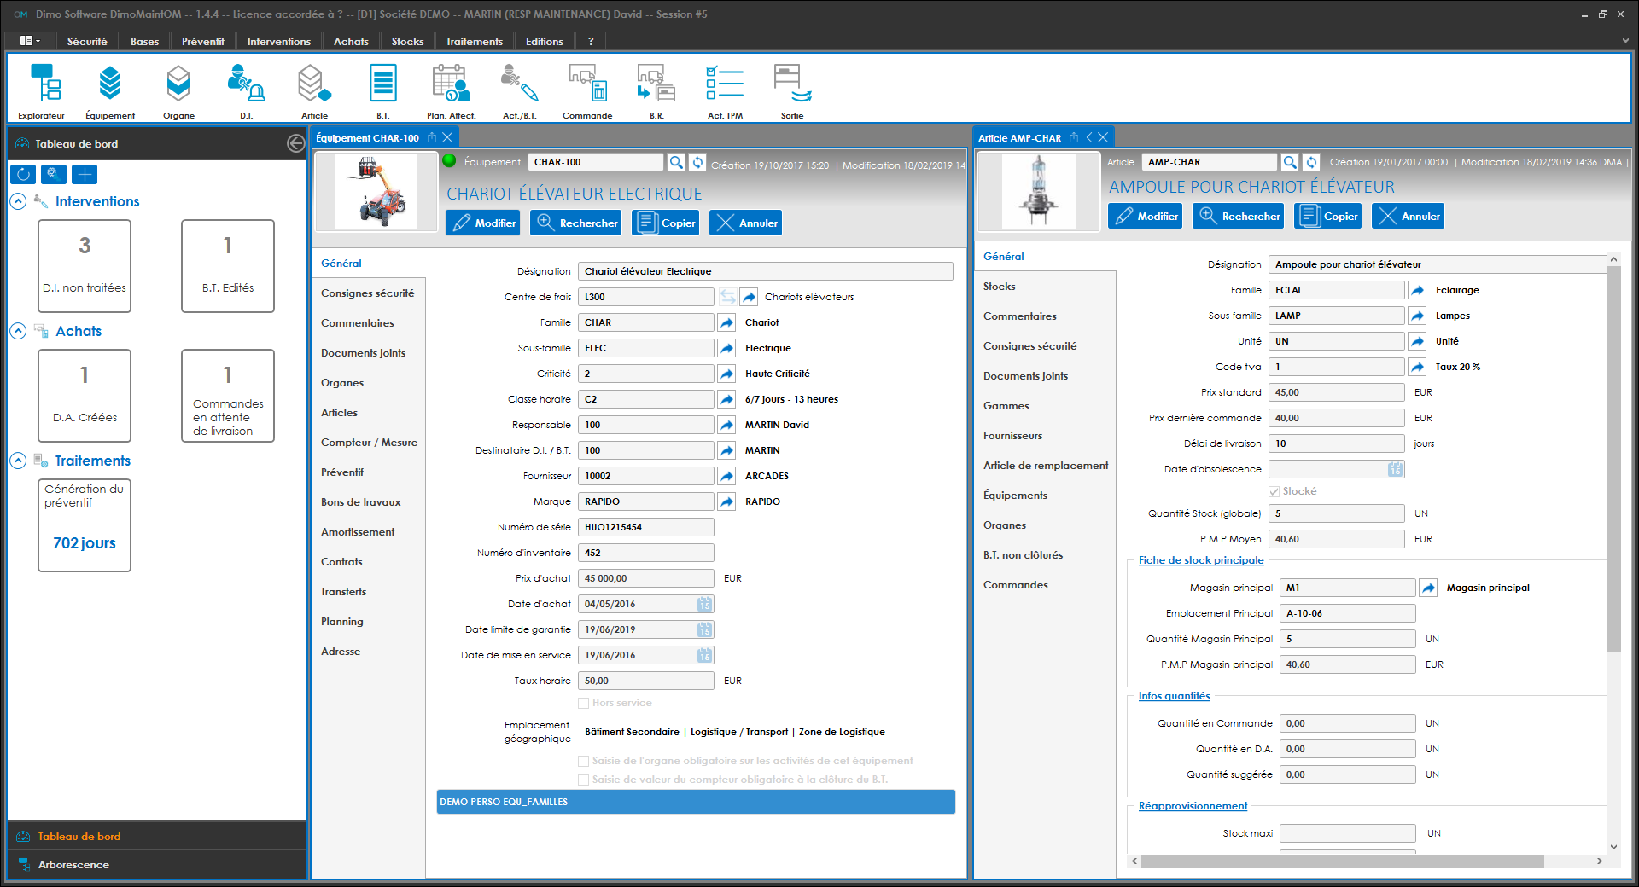Launch the Commande toolbar icon
This screenshot has height=887, width=1639.
(x=587, y=90)
